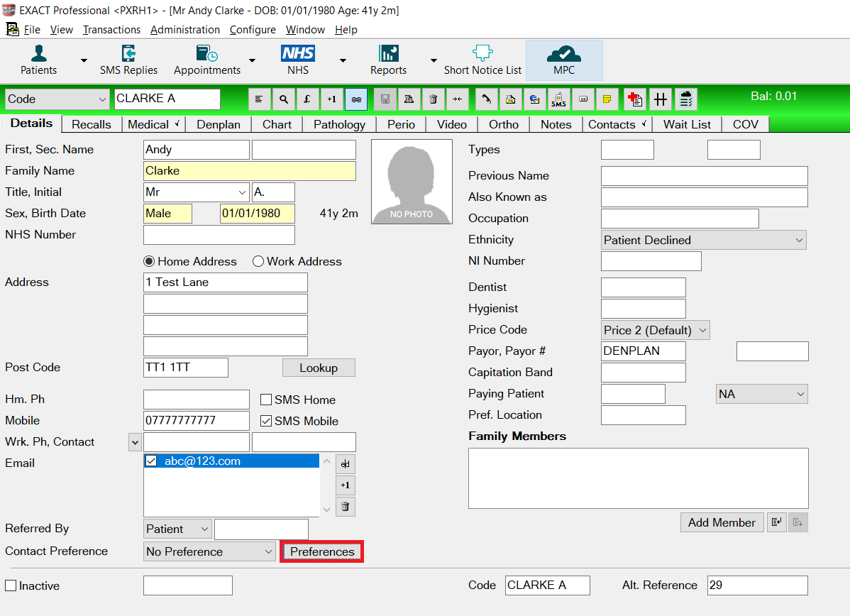Expand the Appointments dropdown arrow

(x=252, y=60)
